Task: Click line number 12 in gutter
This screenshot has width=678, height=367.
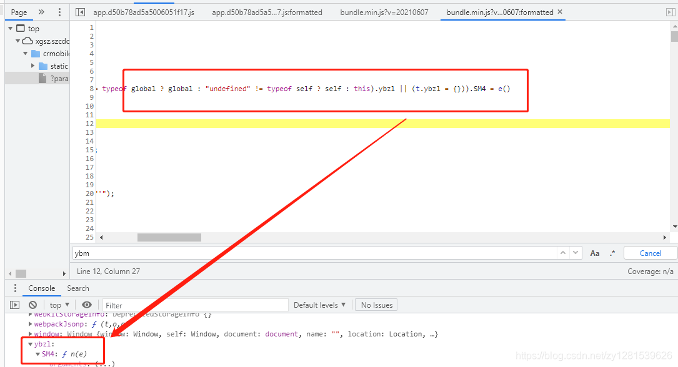Action: point(89,124)
